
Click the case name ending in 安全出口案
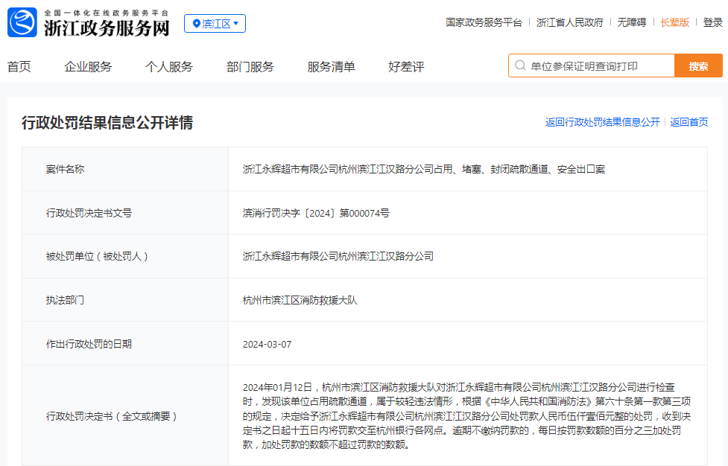click(423, 169)
